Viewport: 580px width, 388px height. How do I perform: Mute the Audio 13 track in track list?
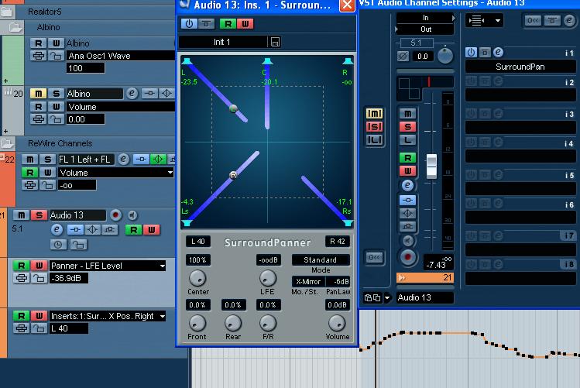[22, 215]
